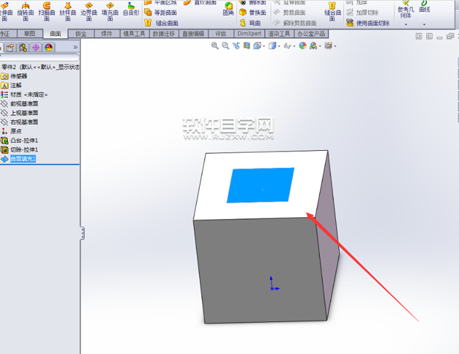Open the View Settings dropdown arrow
Image resolution: width=459 pixels, height=354 pixels.
point(335,47)
